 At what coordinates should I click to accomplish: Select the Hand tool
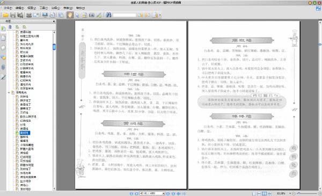coord(70,15)
